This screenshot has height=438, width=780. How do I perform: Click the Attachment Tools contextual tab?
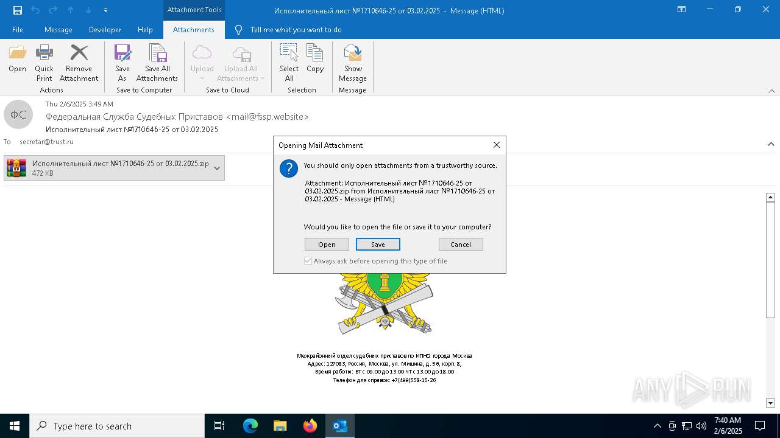[194, 10]
